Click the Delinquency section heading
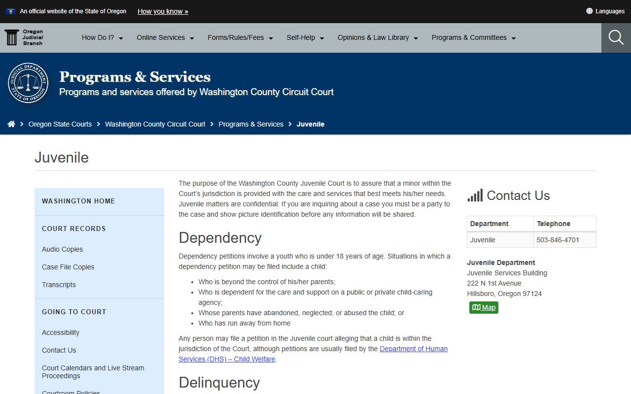 click(x=219, y=383)
